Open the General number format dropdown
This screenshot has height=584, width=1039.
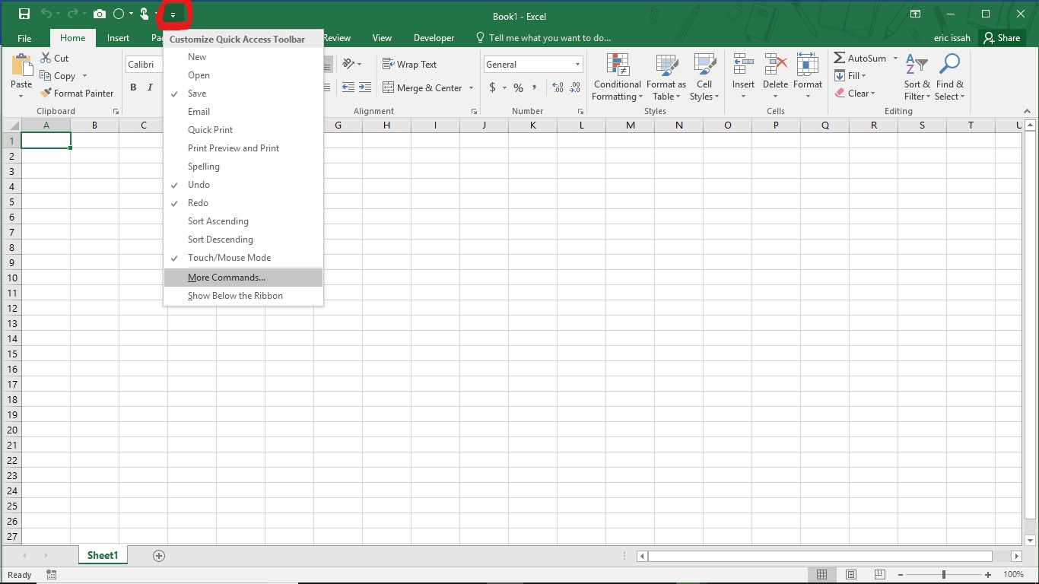coord(578,65)
